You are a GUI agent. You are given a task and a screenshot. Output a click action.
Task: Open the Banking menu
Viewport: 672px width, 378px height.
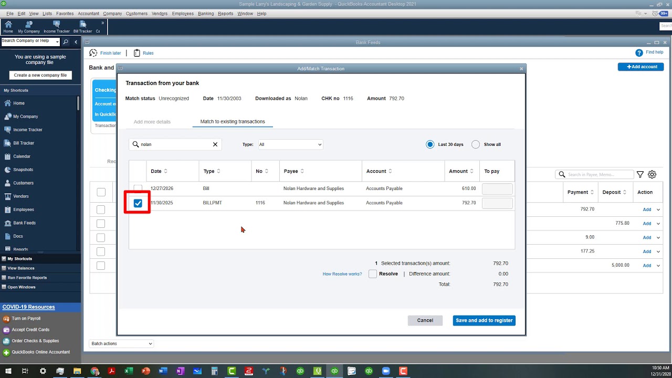pos(206,14)
